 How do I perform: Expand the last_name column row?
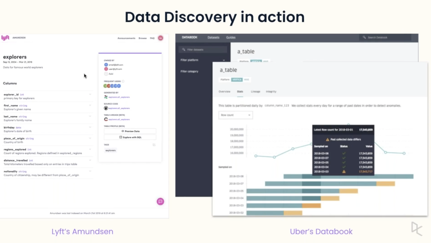click(x=90, y=116)
